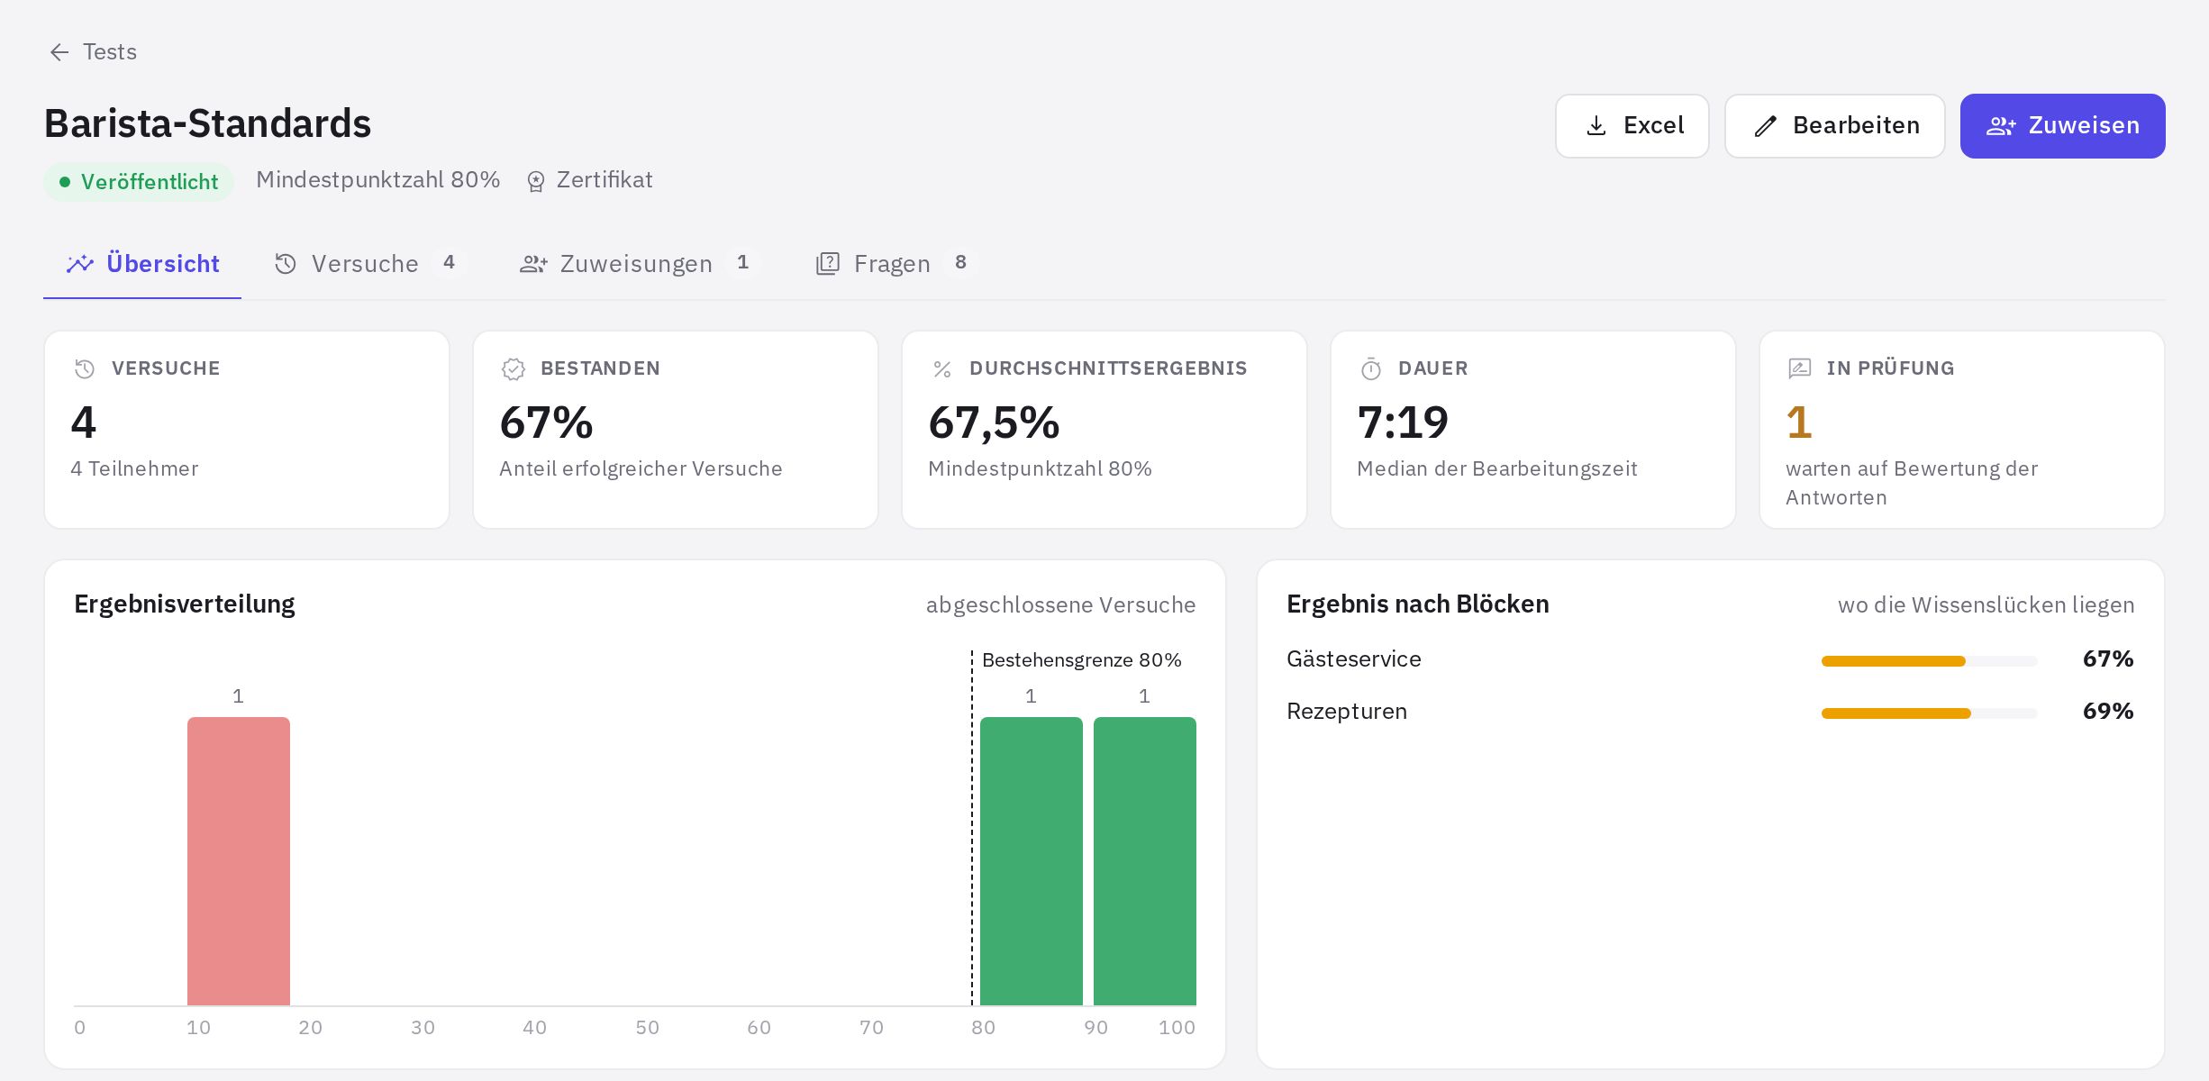2209x1081 pixels.
Task: Click the review icon in In Prüfung card
Action: [1799, 368]
